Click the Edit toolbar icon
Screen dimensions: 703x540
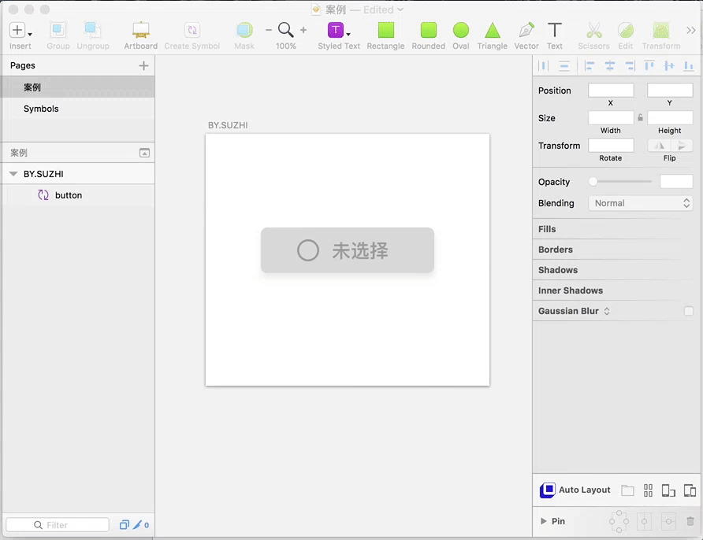coord(626,30)
